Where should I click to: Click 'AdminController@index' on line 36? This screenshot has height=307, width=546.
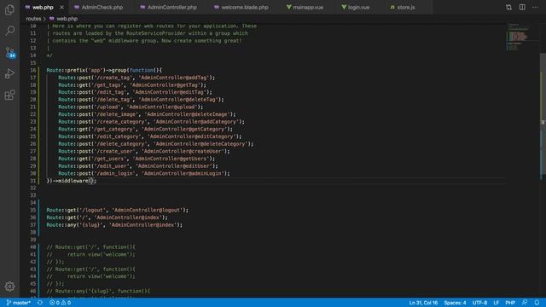pos(128,217)
